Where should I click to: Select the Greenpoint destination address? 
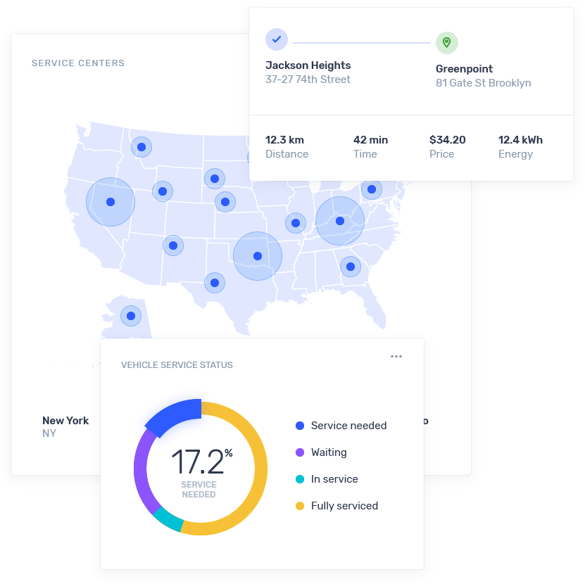point(483,76)
